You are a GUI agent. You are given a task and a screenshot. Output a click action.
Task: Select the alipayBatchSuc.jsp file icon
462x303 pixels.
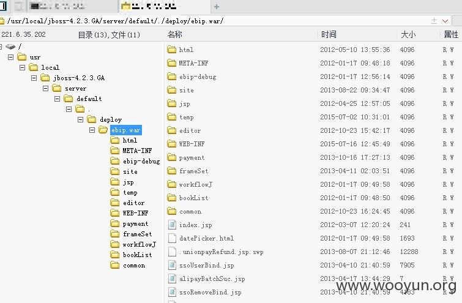pyautogui.click(x=172, y=279)
